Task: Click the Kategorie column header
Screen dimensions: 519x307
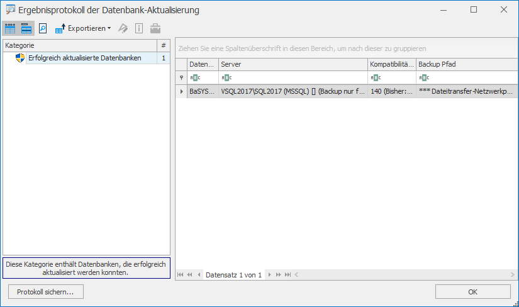Action: click(x=79, y=45)
